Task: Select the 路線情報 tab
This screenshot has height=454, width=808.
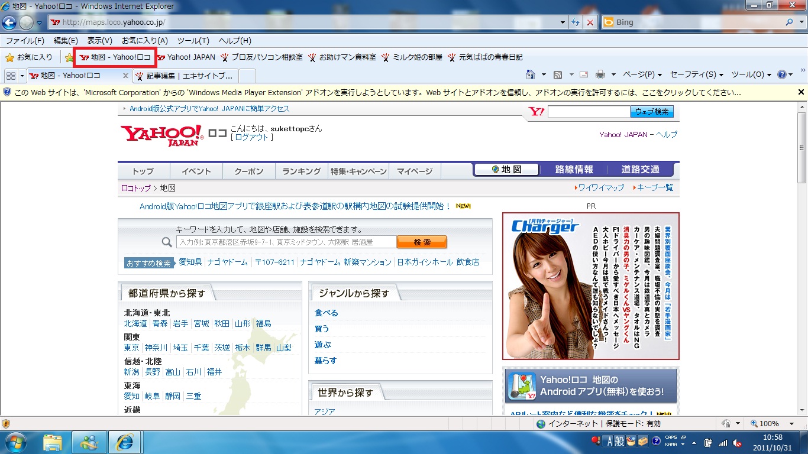Action: point(574,170)
